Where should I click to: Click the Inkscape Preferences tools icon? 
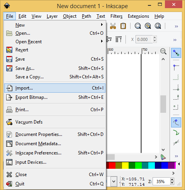(9, 153)
